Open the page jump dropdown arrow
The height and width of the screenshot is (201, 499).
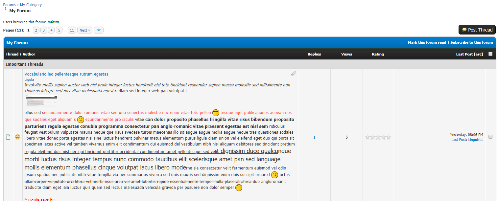pos(99,30)
